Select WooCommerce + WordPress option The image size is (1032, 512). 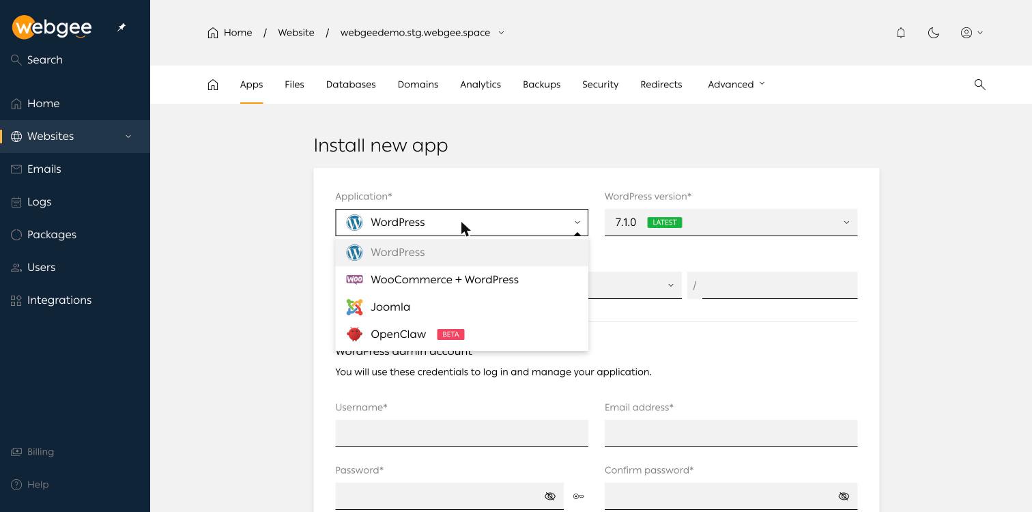[461, 280]
